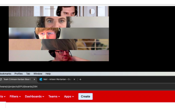The image size is (175, 108).
Task: Click the globe favicon on Kanban Board tab
Action: (x=1, y=79)
